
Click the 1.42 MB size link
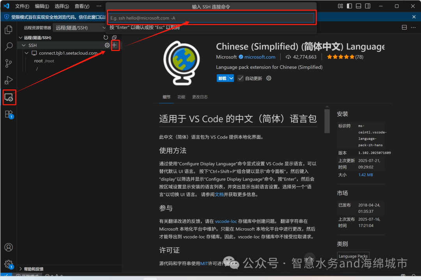pyautogui.click(x=365, y=175)
